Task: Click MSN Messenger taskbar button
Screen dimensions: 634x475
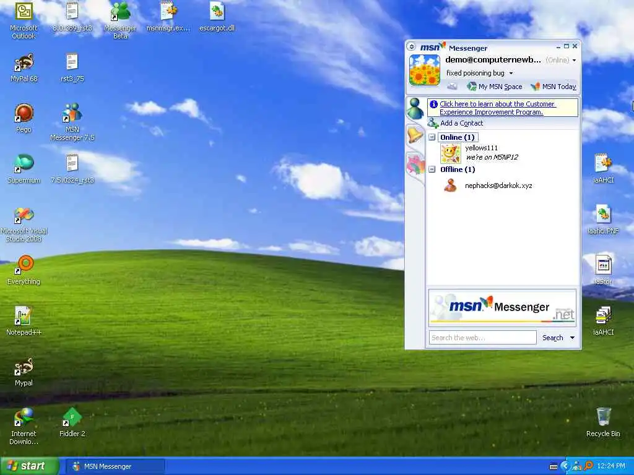Action: tap(115, 466)
